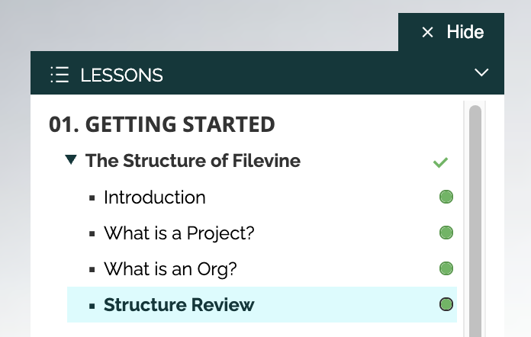This screenshot has height=337, width=531.
Task: Click the lessons list scrollbar thumb
Action: coord(475,221)
